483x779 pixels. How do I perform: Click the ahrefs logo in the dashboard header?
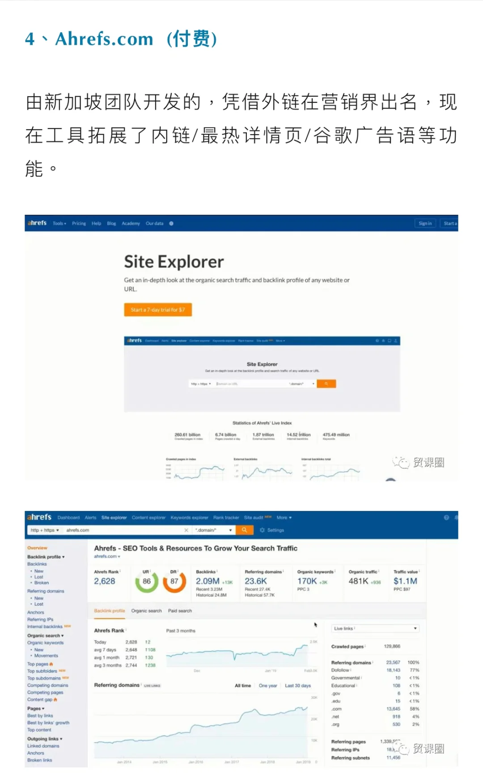click(39, 517)
